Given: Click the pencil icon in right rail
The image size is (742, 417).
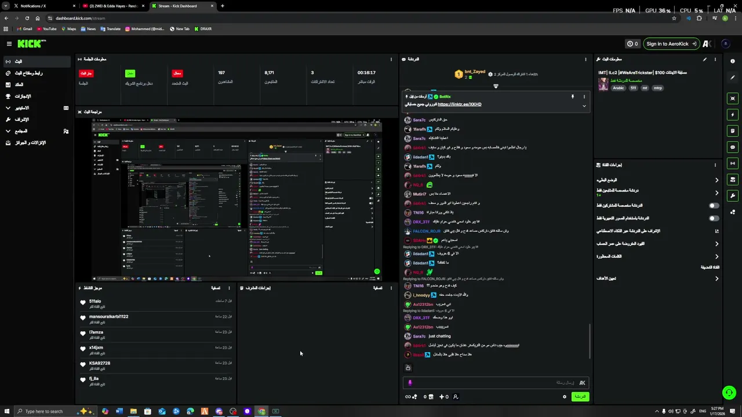Looking at the screenshot, I should coord(733,78).
